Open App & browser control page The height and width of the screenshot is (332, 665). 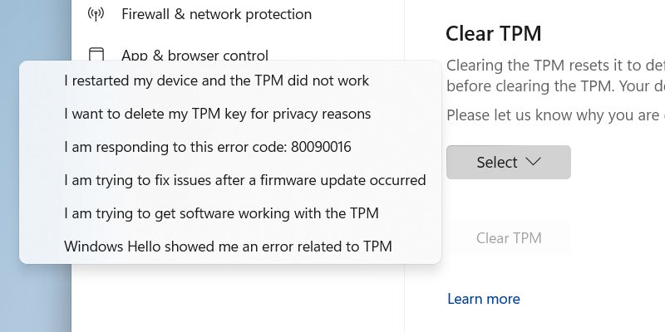[195, 55]
